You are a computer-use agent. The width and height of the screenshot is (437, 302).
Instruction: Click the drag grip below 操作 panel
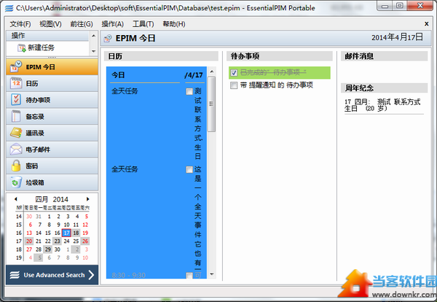52,58
